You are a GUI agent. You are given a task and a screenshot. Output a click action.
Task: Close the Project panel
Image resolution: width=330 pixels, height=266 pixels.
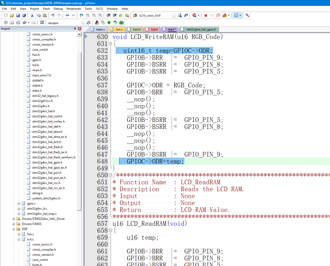pos(80,29)
